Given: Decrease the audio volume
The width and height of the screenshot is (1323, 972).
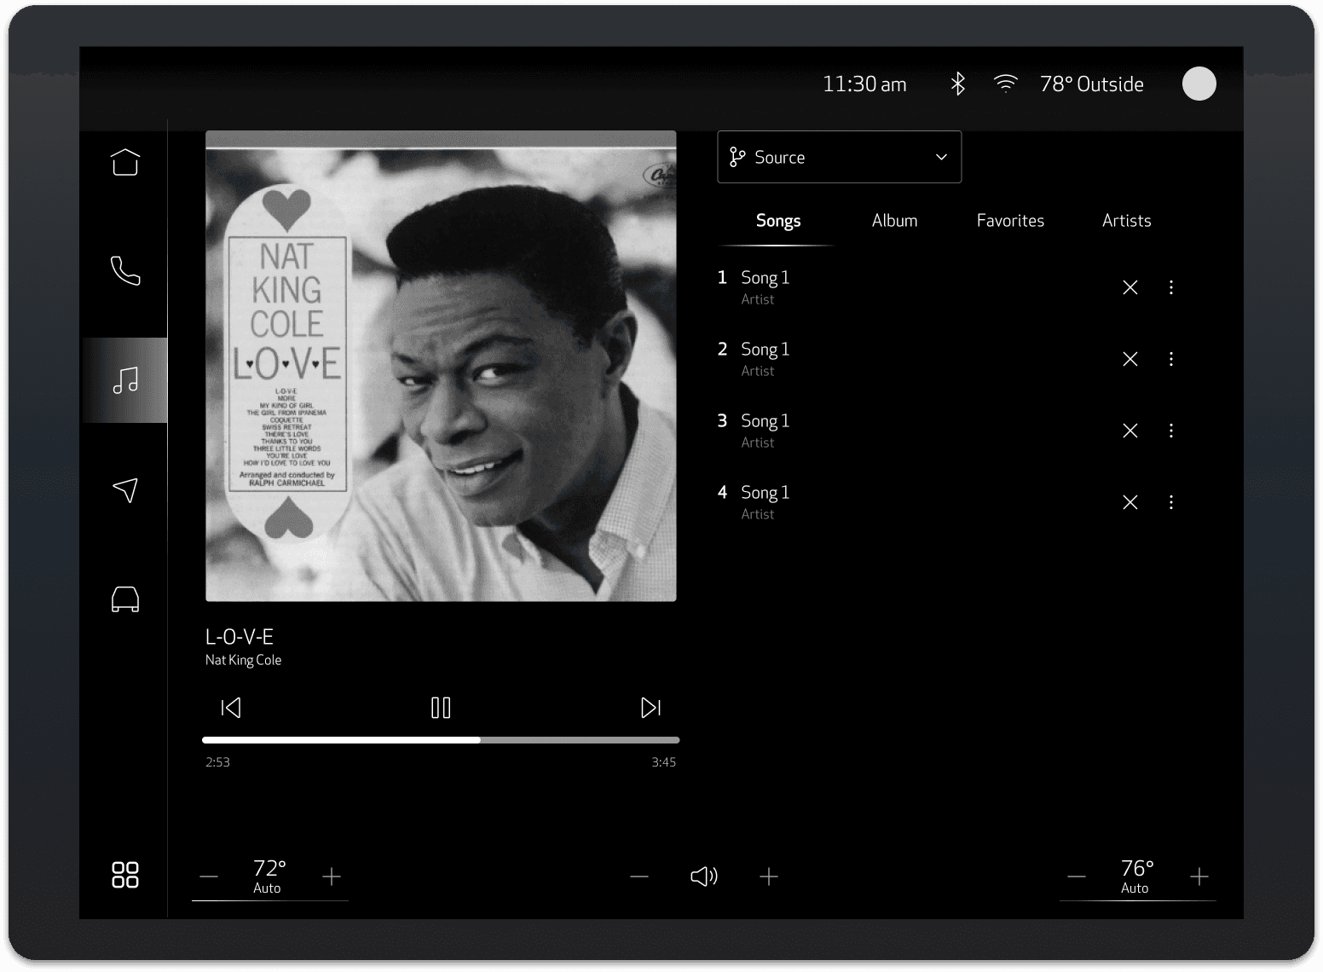Looking at the screenshot, I should click(639, 877).
